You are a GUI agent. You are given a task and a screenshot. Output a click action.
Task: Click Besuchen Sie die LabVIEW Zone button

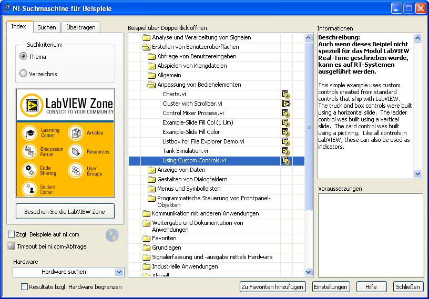(x=65, y=211)
